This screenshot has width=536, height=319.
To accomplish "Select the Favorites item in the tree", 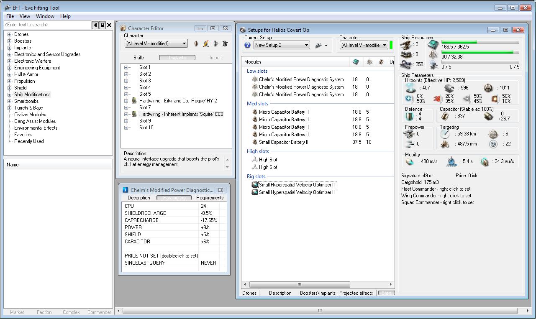I will pyautogui.click(x=23, y=135).
